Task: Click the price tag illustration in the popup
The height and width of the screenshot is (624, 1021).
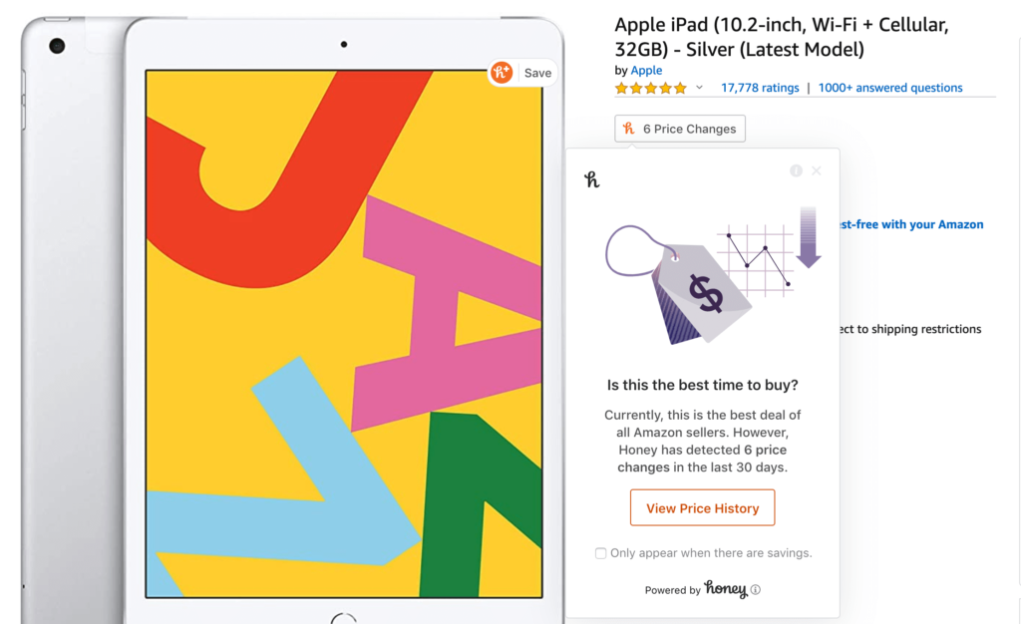Action: click(x=680, y=284)
